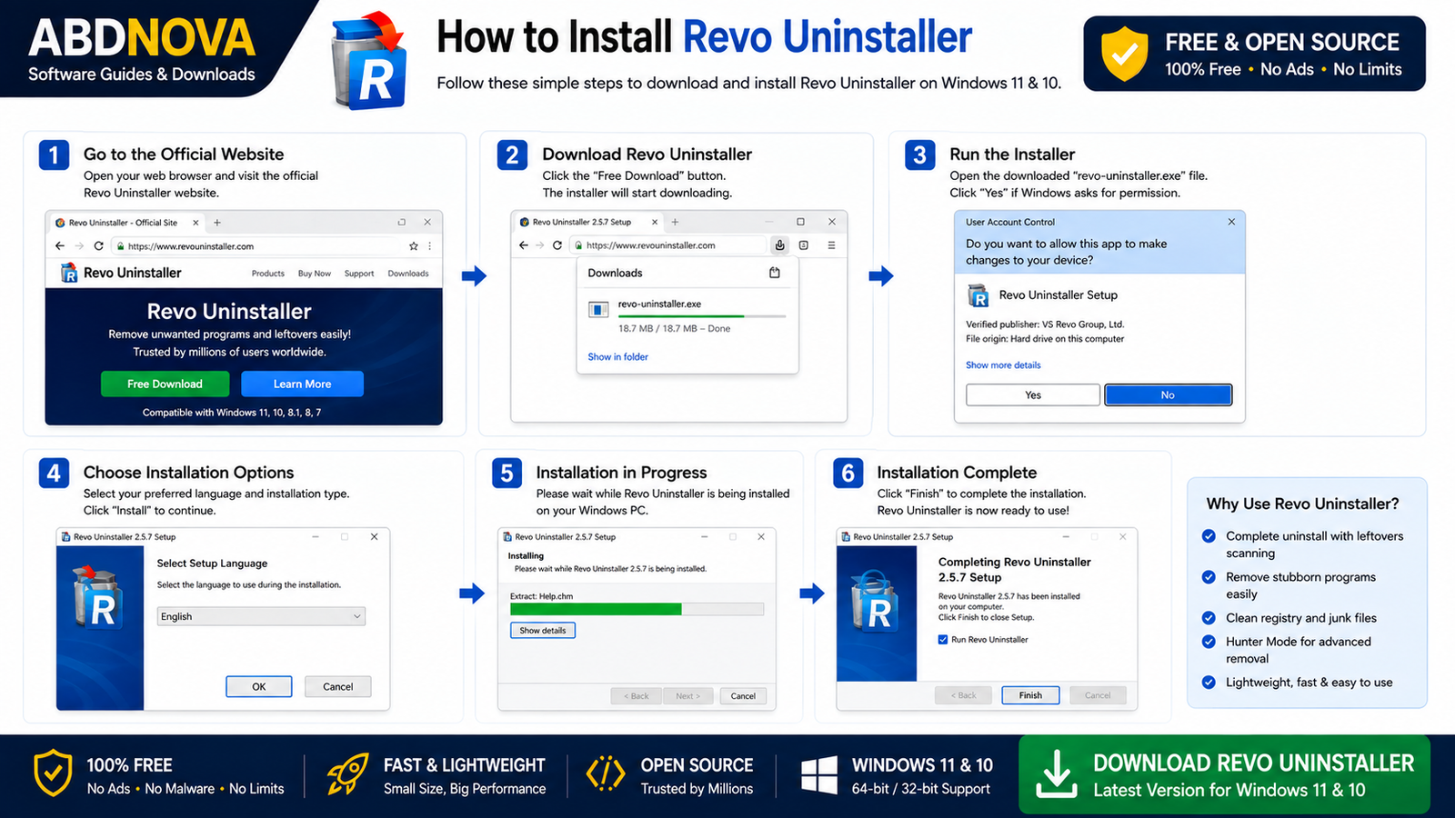This screenshot has height=818, width=1455.
Task: Click checkmark beside Clean registry and junk files
Action: (x=1209, y=618)
